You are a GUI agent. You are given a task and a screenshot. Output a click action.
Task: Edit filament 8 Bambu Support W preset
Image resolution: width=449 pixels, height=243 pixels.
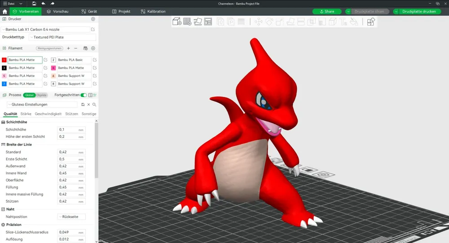point(94,84)
